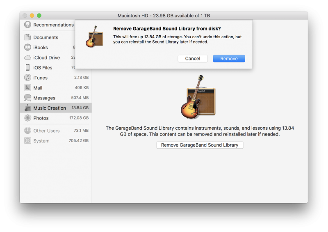This screenshot has height=232, width=328.
Task: Select the Documents category label
Action: [x=46, y=37]
